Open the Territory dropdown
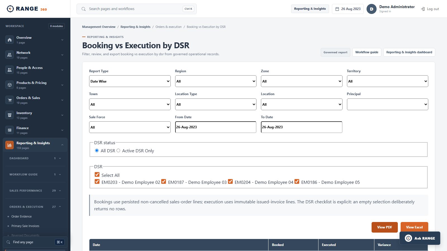This screenshot has width=447, height=251. [x=387, y=81]
